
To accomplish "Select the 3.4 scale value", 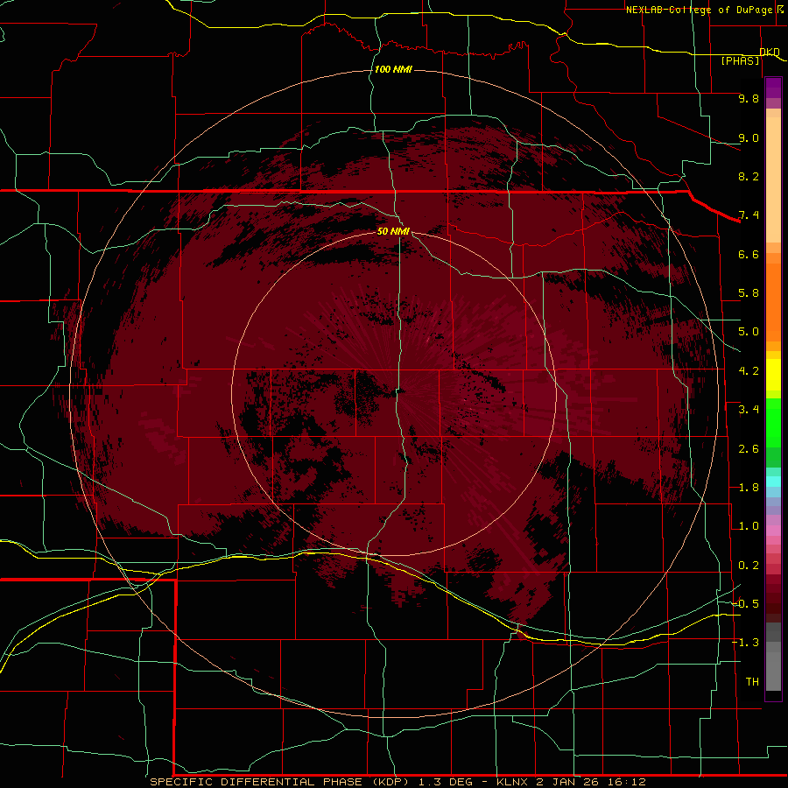I will (x=749, y=410).
